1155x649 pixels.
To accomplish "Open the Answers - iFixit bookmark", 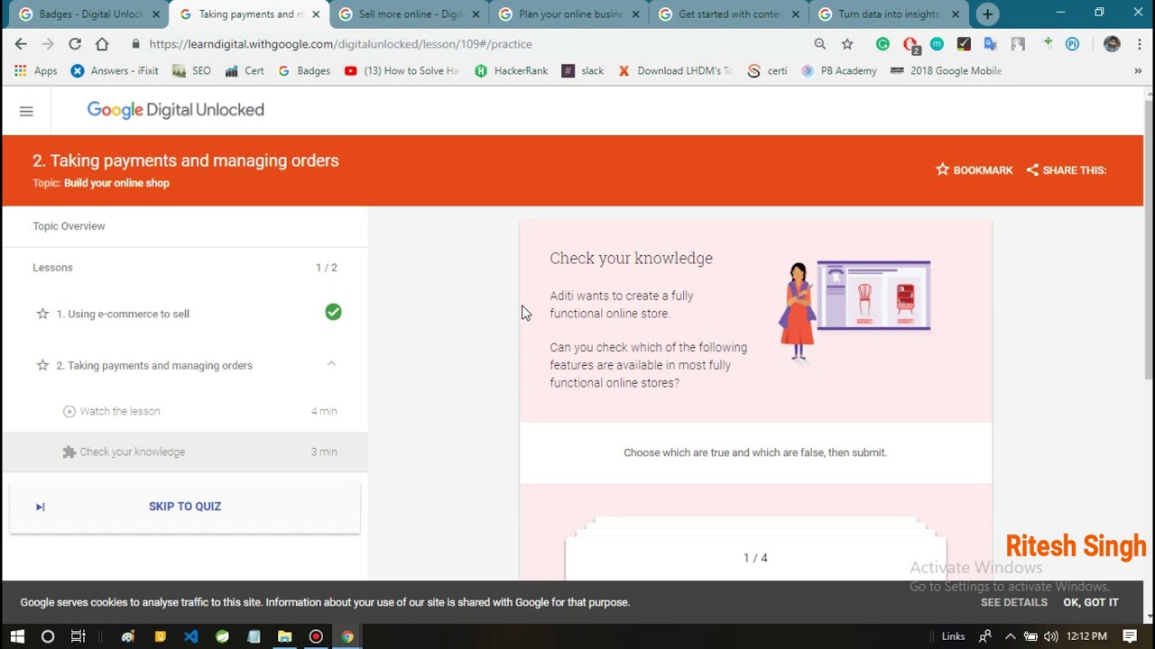I will tap(115, 70).
